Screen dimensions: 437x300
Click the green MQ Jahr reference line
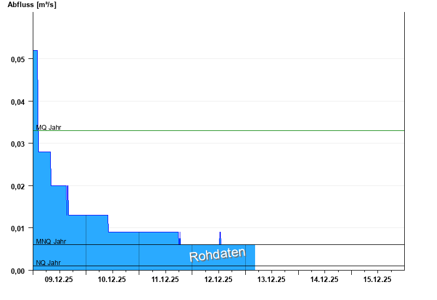(x=219, y=130)
